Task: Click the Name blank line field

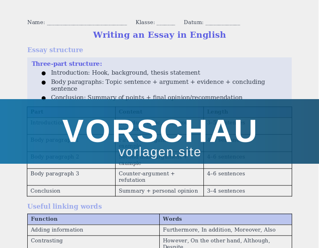Action: click(87, 23)
